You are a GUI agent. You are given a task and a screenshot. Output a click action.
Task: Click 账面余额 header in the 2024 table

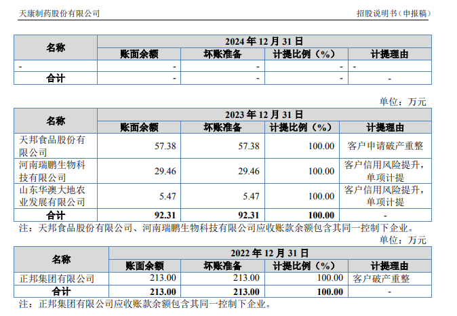139,54
